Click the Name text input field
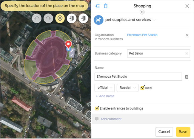Screen dimensions: 194x139 pos(138,77)
